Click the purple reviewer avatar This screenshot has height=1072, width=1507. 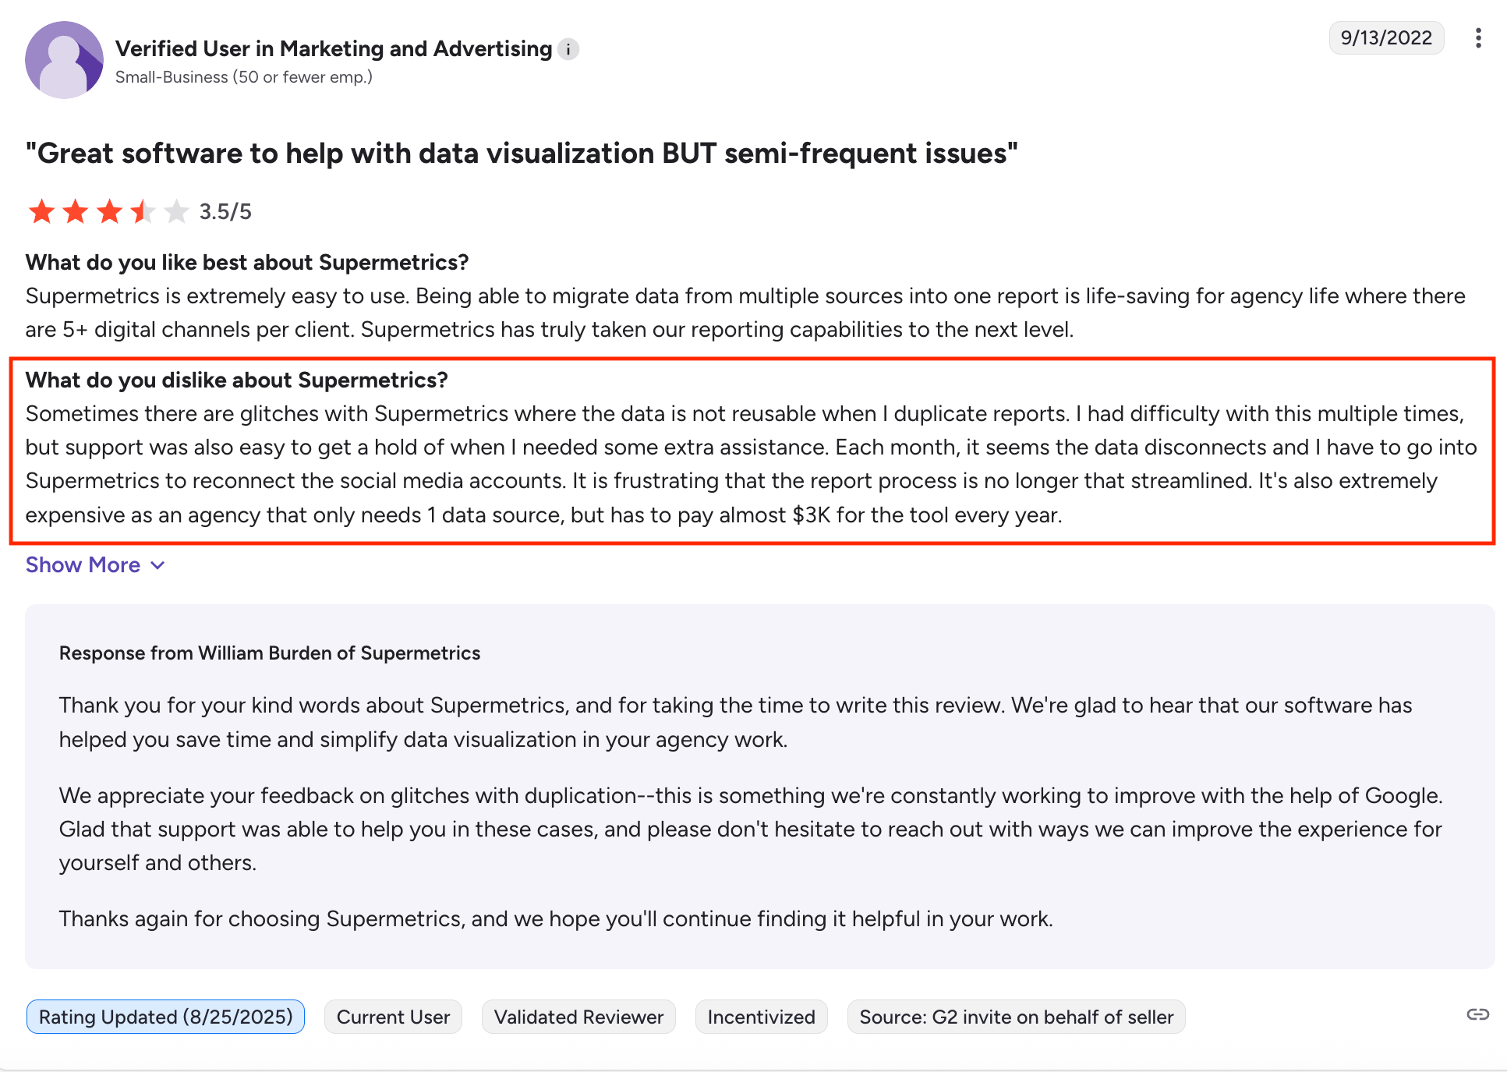(x=64, y=60)
